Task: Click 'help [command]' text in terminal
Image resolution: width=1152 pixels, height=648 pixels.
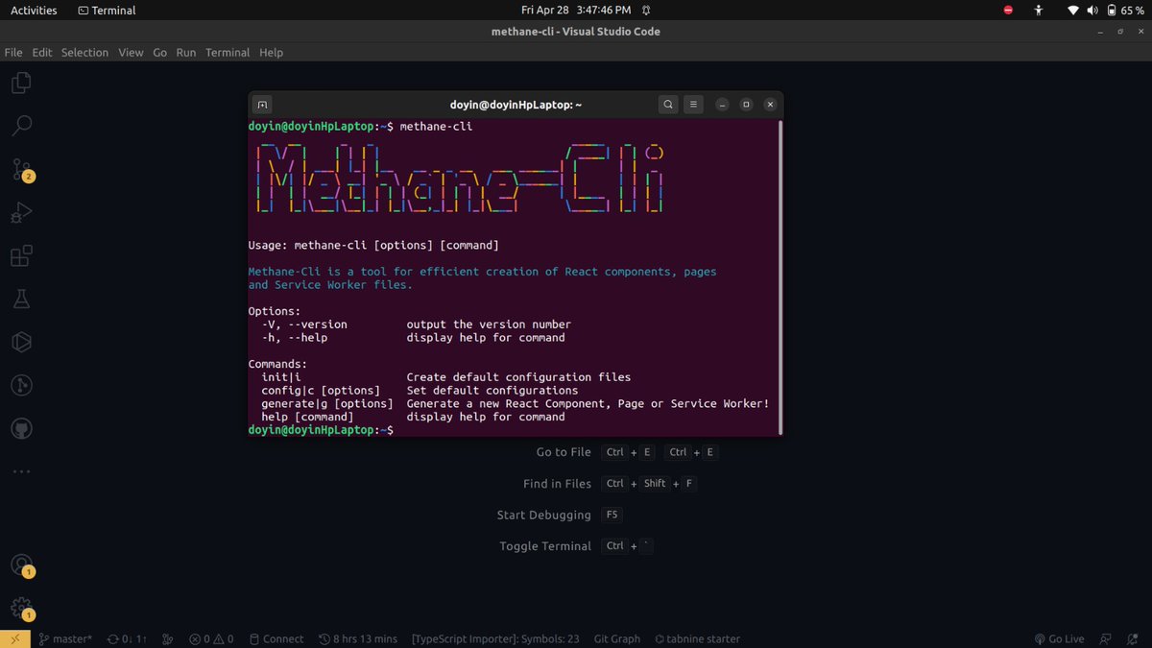Action: tap(307, 417)
